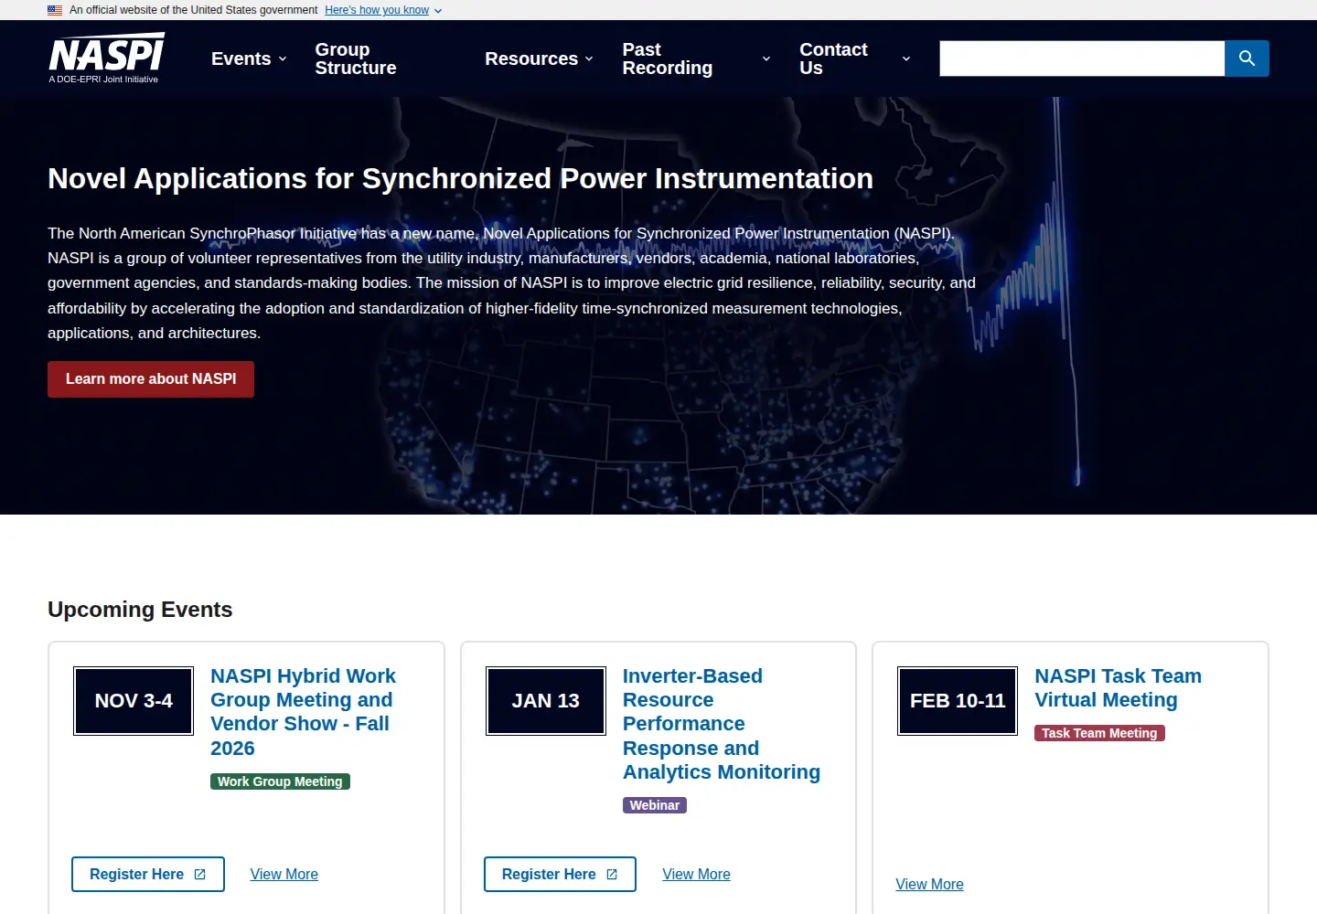Register for the JAN 13 webinar
This screenshot has width=1317, height=914.
(x=560, y=875)
